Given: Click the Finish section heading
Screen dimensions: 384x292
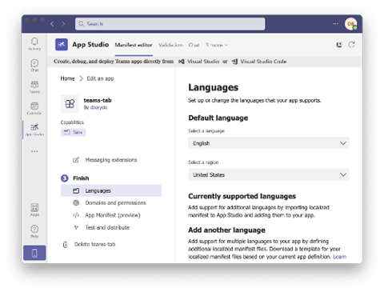Looking at the screenshot, I should [x=81, y=178].
